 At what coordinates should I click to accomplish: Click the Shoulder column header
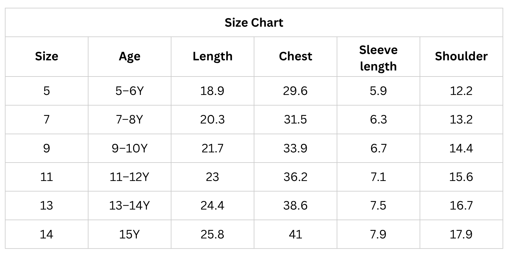coord(461,56)
